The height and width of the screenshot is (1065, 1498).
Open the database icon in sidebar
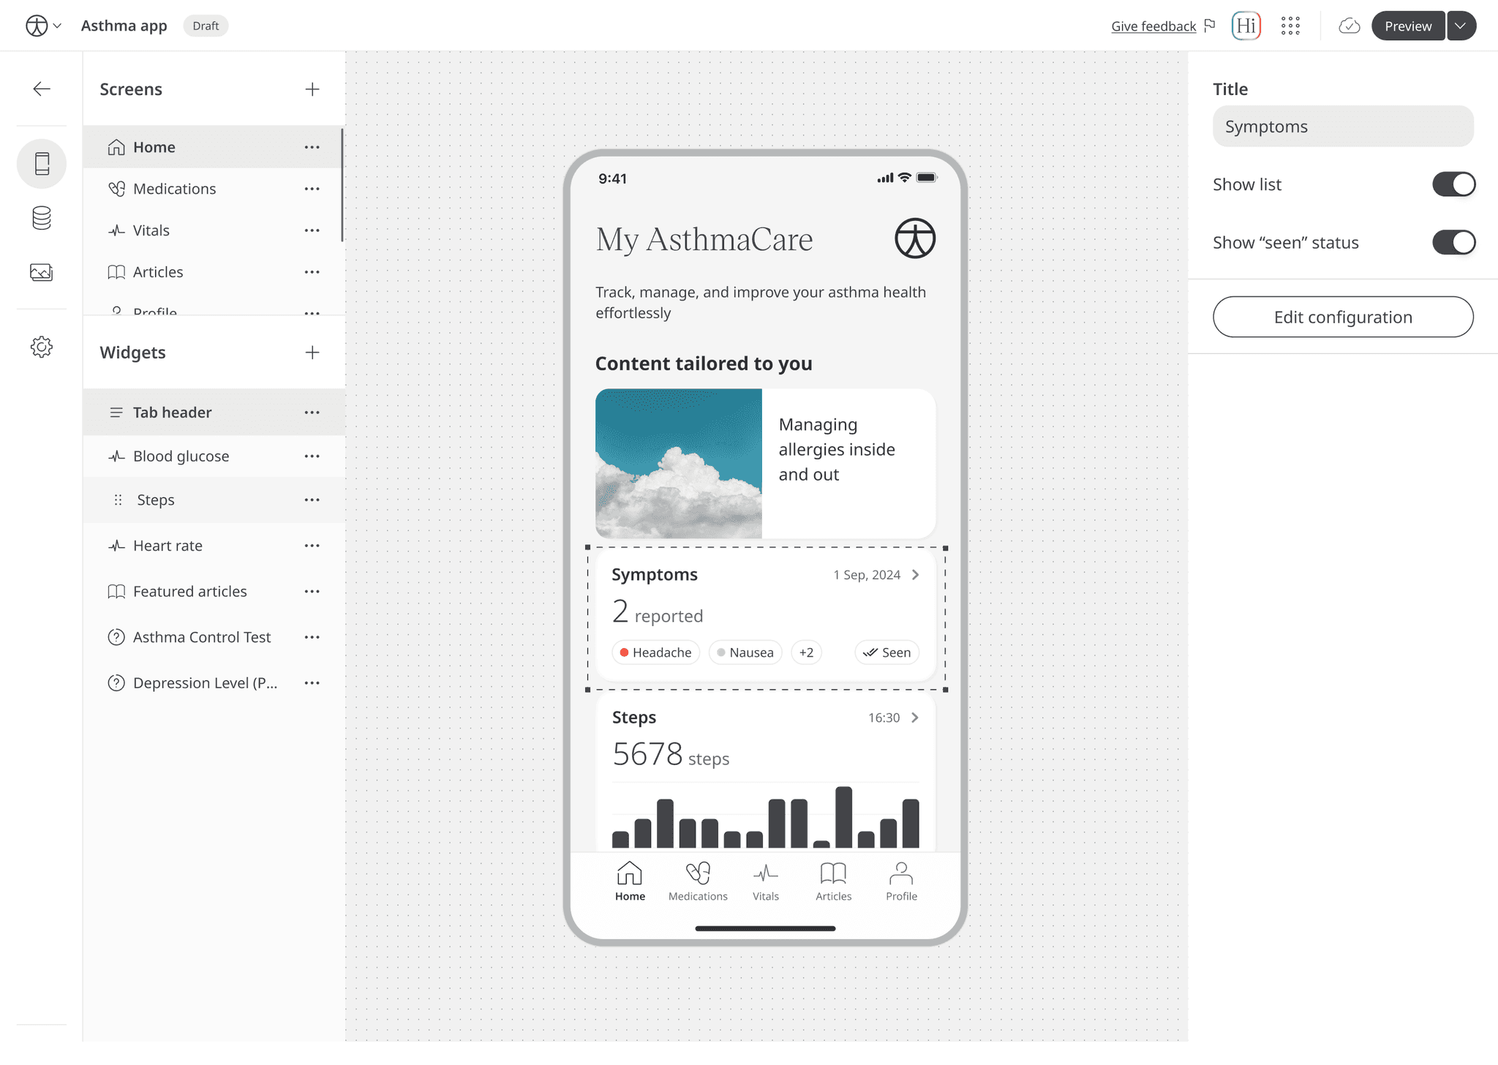42,218
